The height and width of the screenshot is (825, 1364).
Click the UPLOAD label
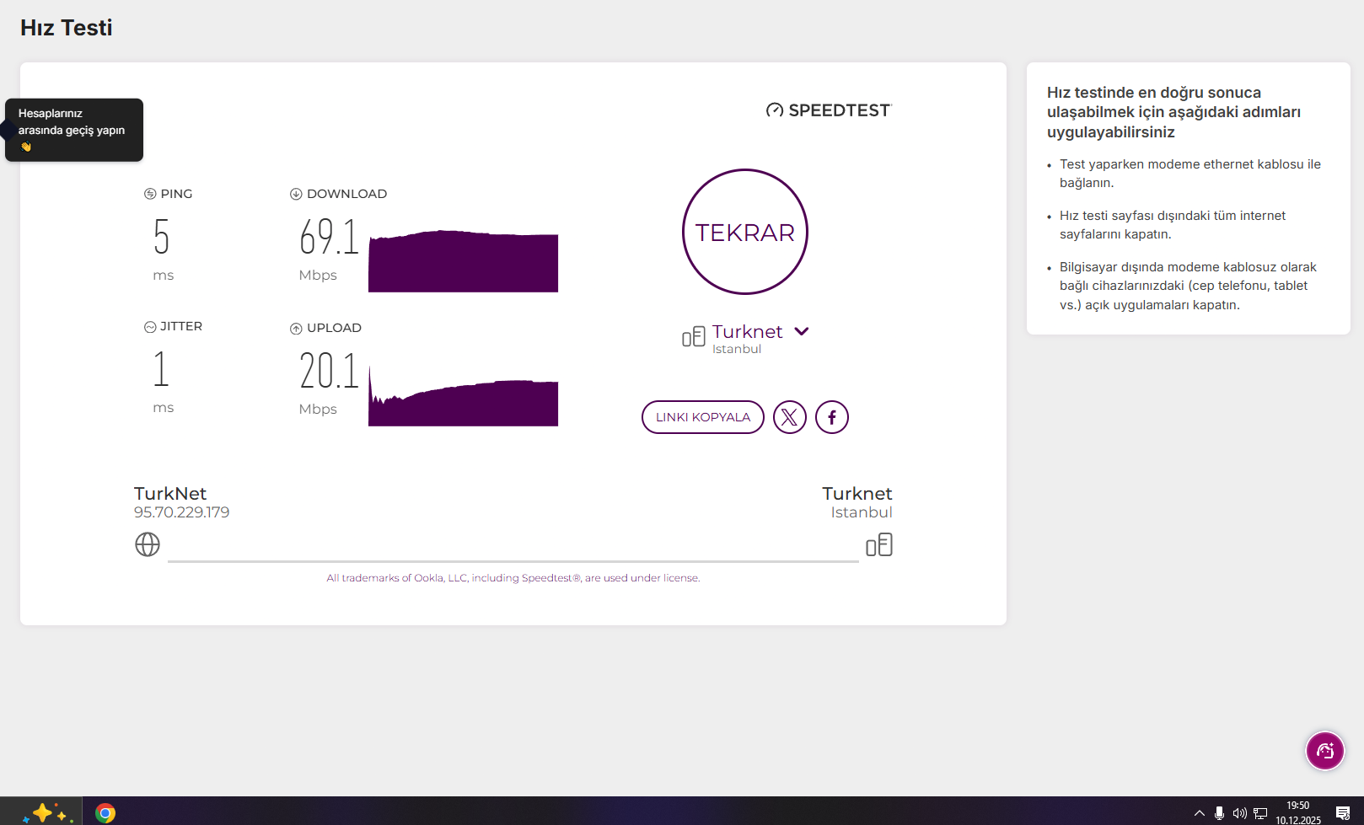click(334, 328)
